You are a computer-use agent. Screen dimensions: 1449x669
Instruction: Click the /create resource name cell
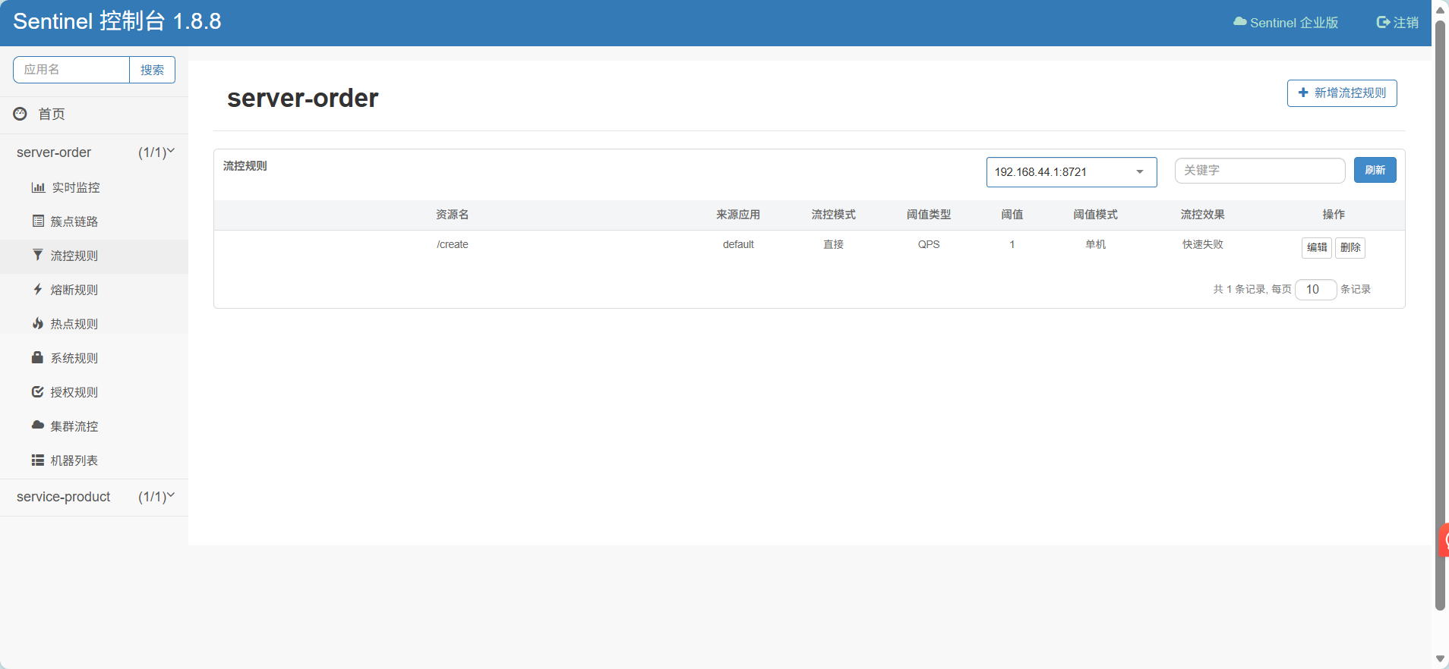coord(453,244)
